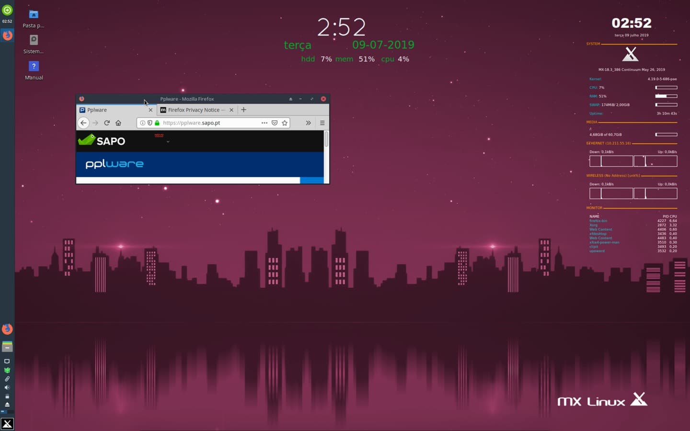The width and height of the screenshot is (690, 431).
Task: Expand the overflow chevron in Firefox toolbar
Action: [308, 123]
